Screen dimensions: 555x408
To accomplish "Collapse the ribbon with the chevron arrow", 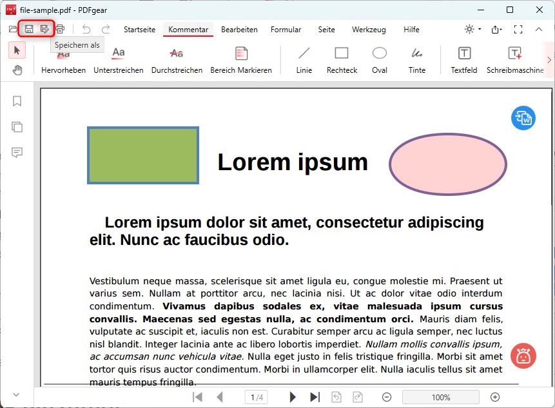I will 539,29.
